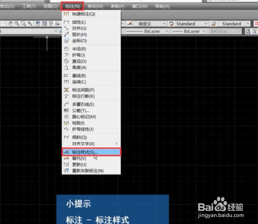Select the 对齐(G) dimension entry
The image size is (258, 224).
coord(91,28)
